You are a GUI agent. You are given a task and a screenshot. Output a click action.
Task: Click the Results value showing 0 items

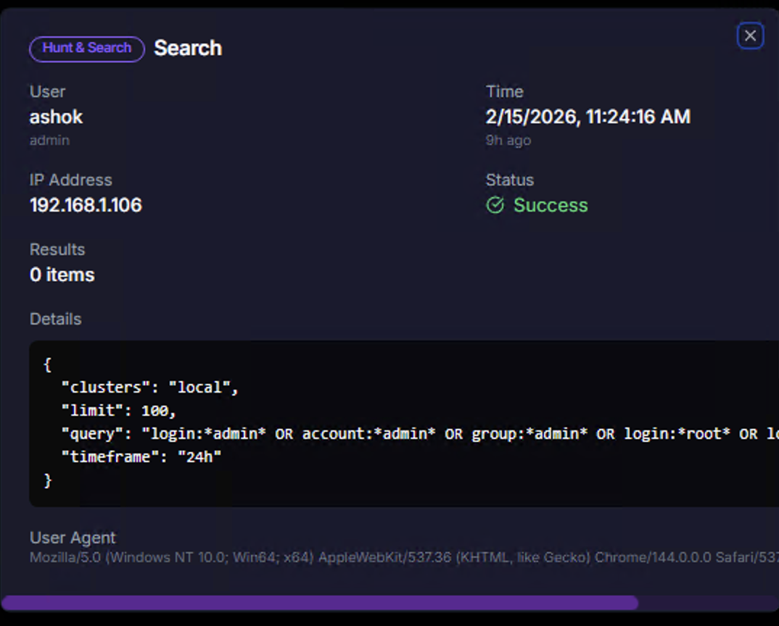click(62, 275)
